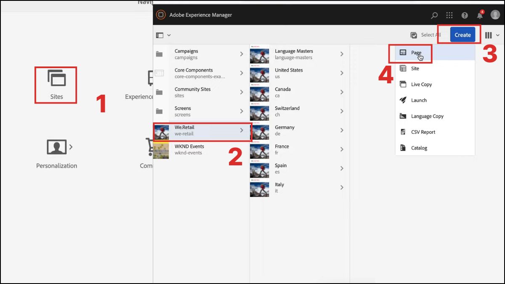Select the France page thumbnail
505x284 pixels.
(x=259, y=150)
